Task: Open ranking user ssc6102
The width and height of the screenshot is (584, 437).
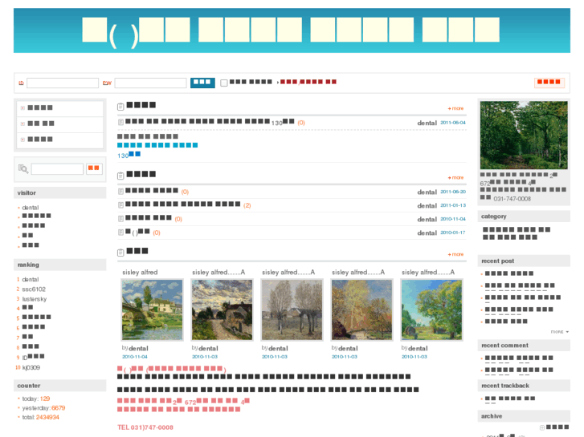Action: [x=34, y=289]
